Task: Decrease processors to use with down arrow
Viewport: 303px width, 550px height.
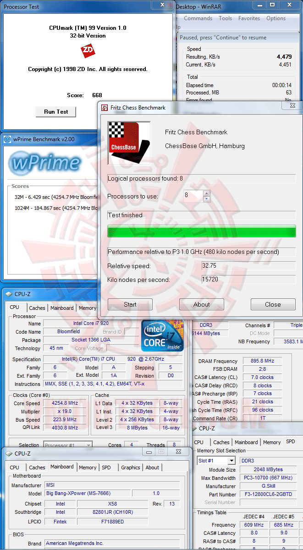Action: pyautogui.click(x=206, y=199)
